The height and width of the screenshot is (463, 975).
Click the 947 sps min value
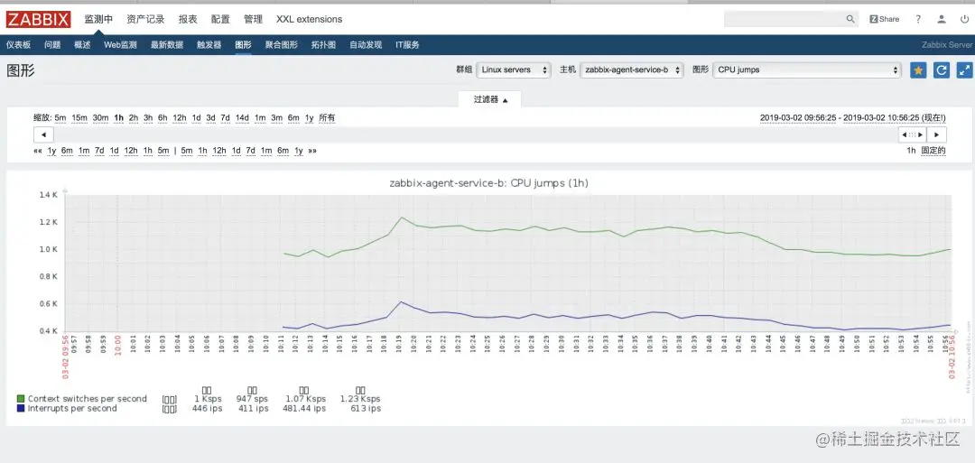click(x=253, y=399)
